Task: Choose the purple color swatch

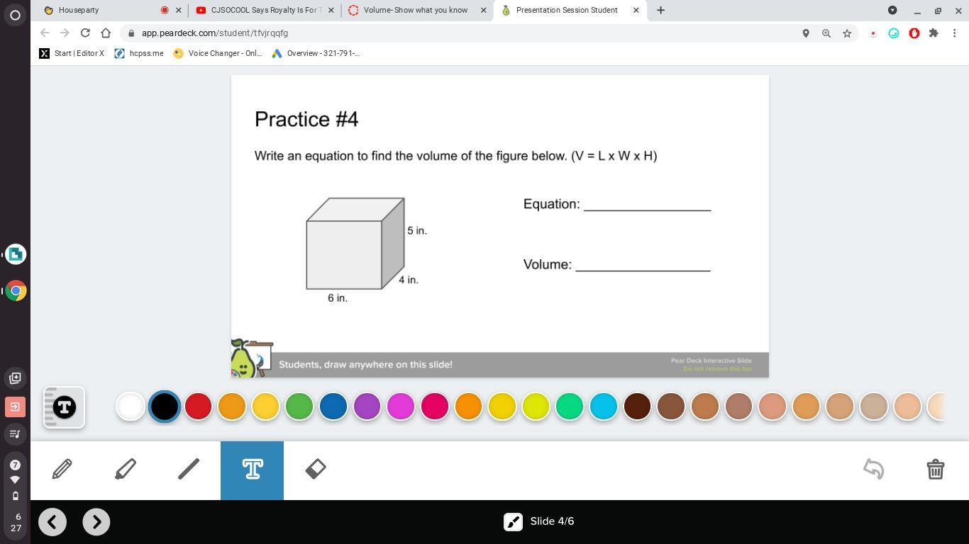Action: [x=367, y=407]
